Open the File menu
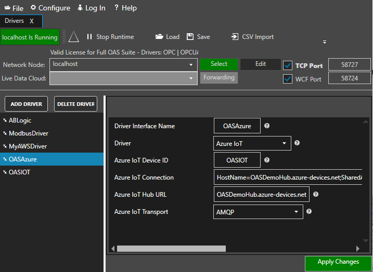The image size is (373, 272). click(x=14, y=8)
